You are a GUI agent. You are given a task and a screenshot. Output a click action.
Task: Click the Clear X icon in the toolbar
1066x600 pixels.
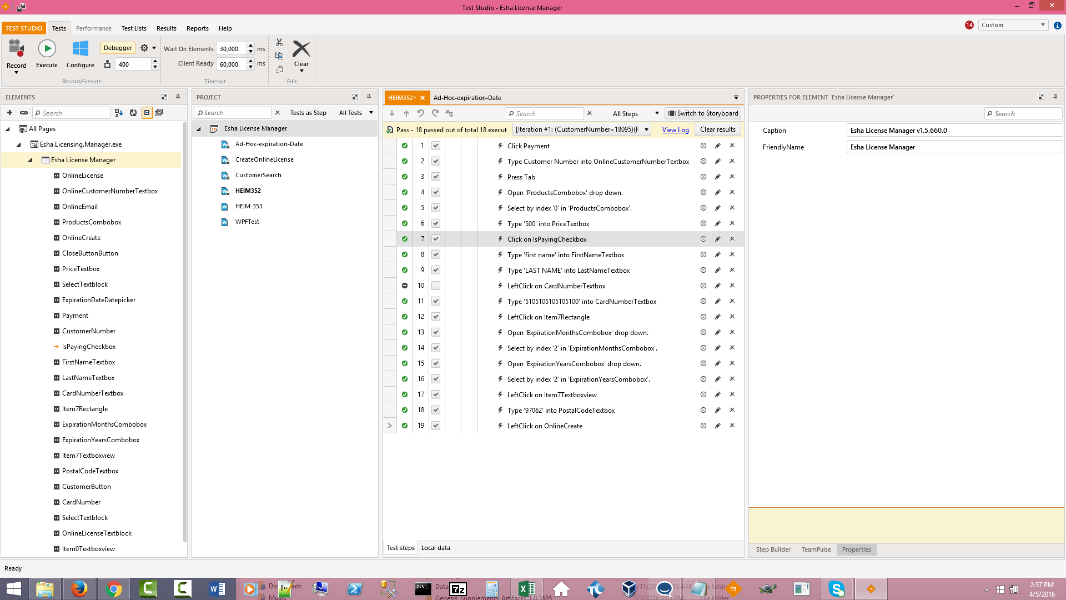click(301, 49)
